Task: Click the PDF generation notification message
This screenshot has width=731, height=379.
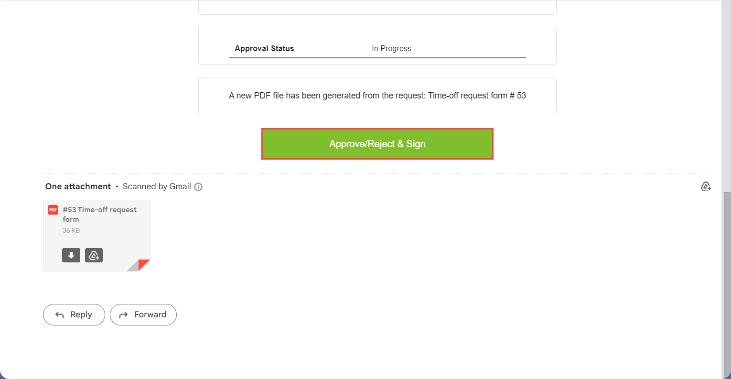Action: tap(377, 95)
